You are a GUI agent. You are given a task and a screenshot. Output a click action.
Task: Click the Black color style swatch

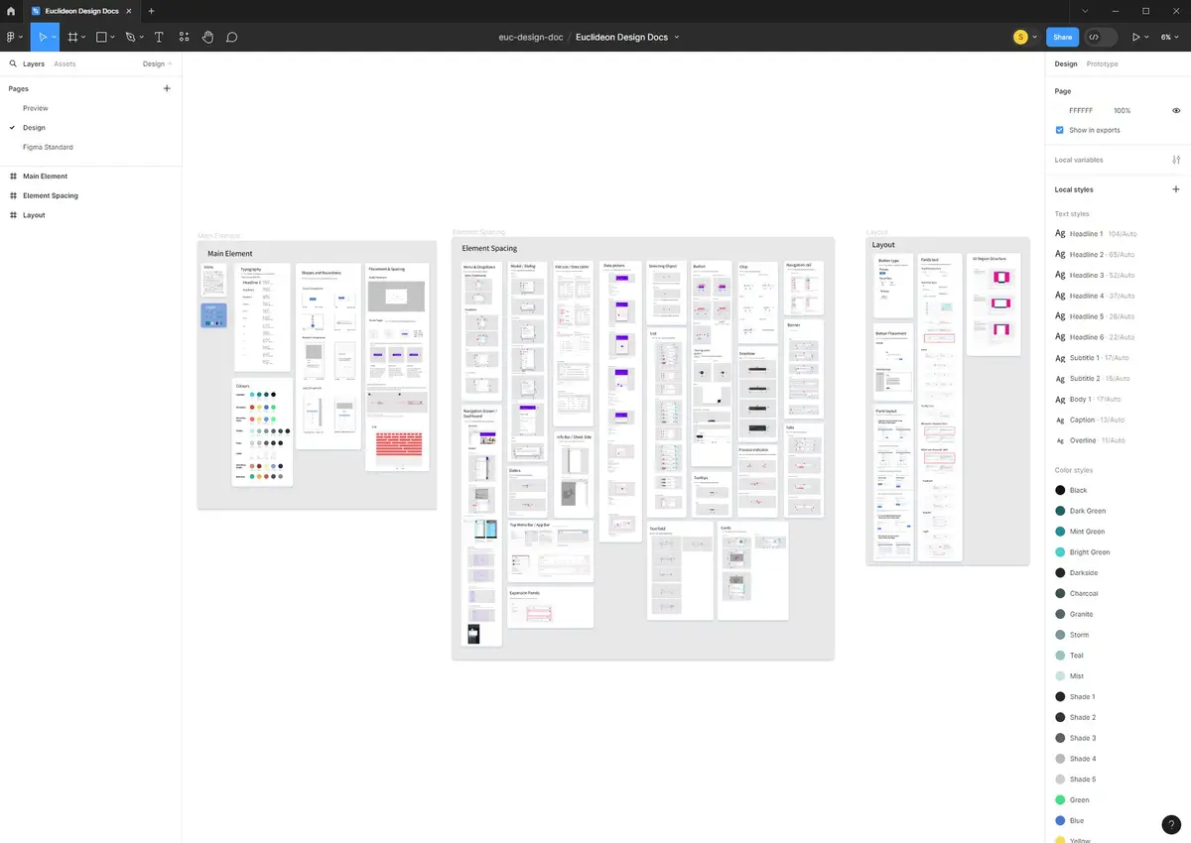[1060, 490]
